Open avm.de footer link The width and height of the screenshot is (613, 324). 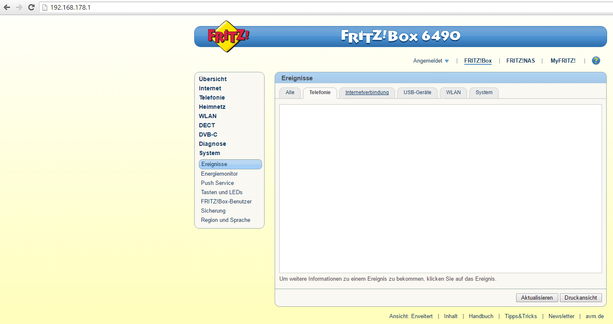point(594,316)
